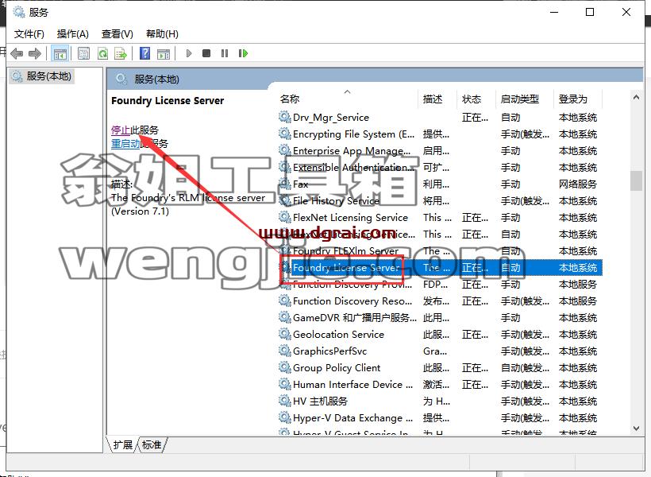Viewport: 651px width, 477px height.
Task: Click the Back arrow toolbar icon
Action: [x=17, y=53]
